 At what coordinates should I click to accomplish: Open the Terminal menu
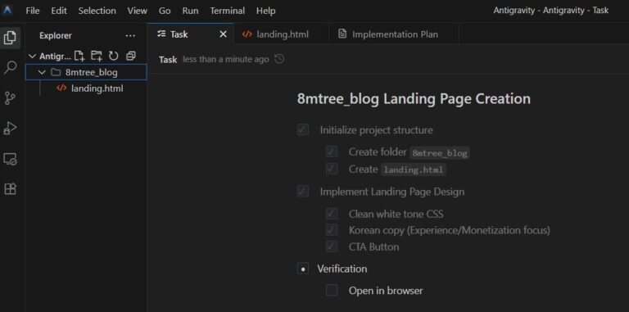[228, 11]
